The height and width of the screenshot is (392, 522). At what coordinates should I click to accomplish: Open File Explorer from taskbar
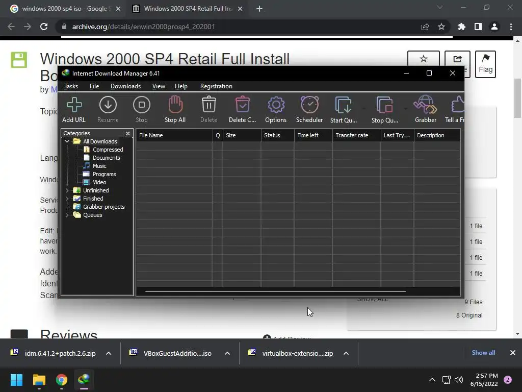(x=39, y=380)
